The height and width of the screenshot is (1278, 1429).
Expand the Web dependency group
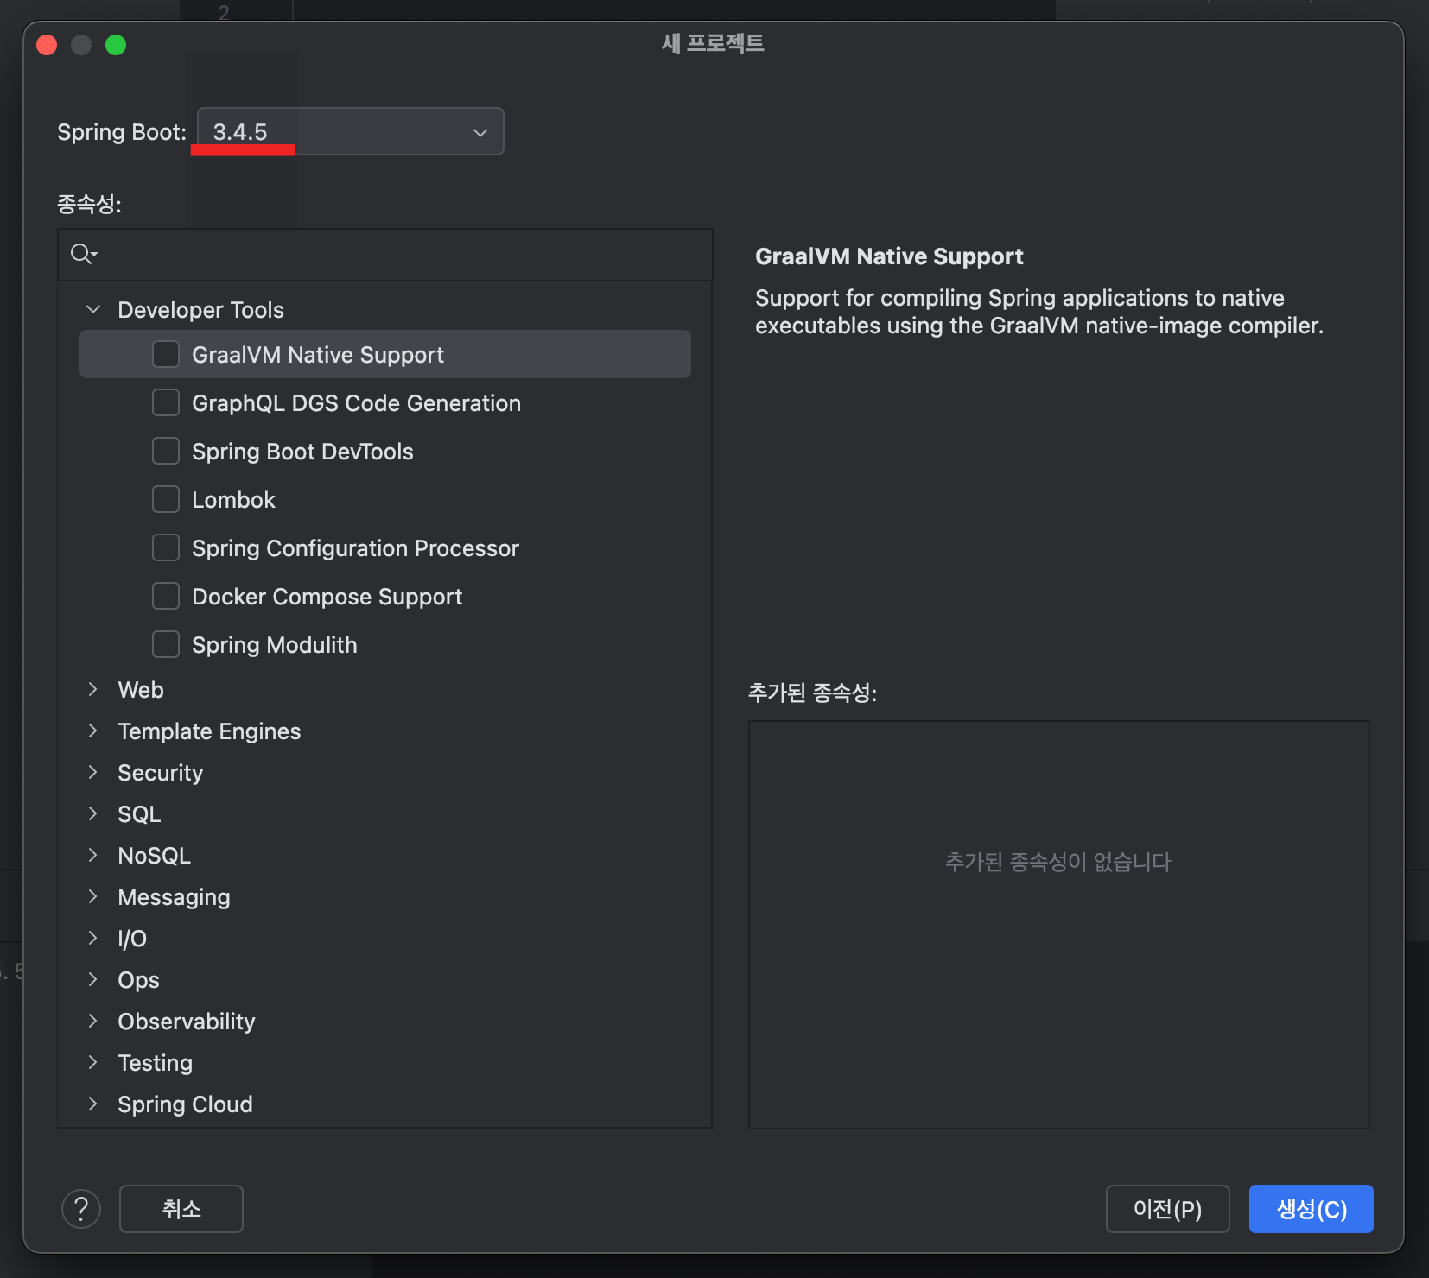click(x=93, y=689)
